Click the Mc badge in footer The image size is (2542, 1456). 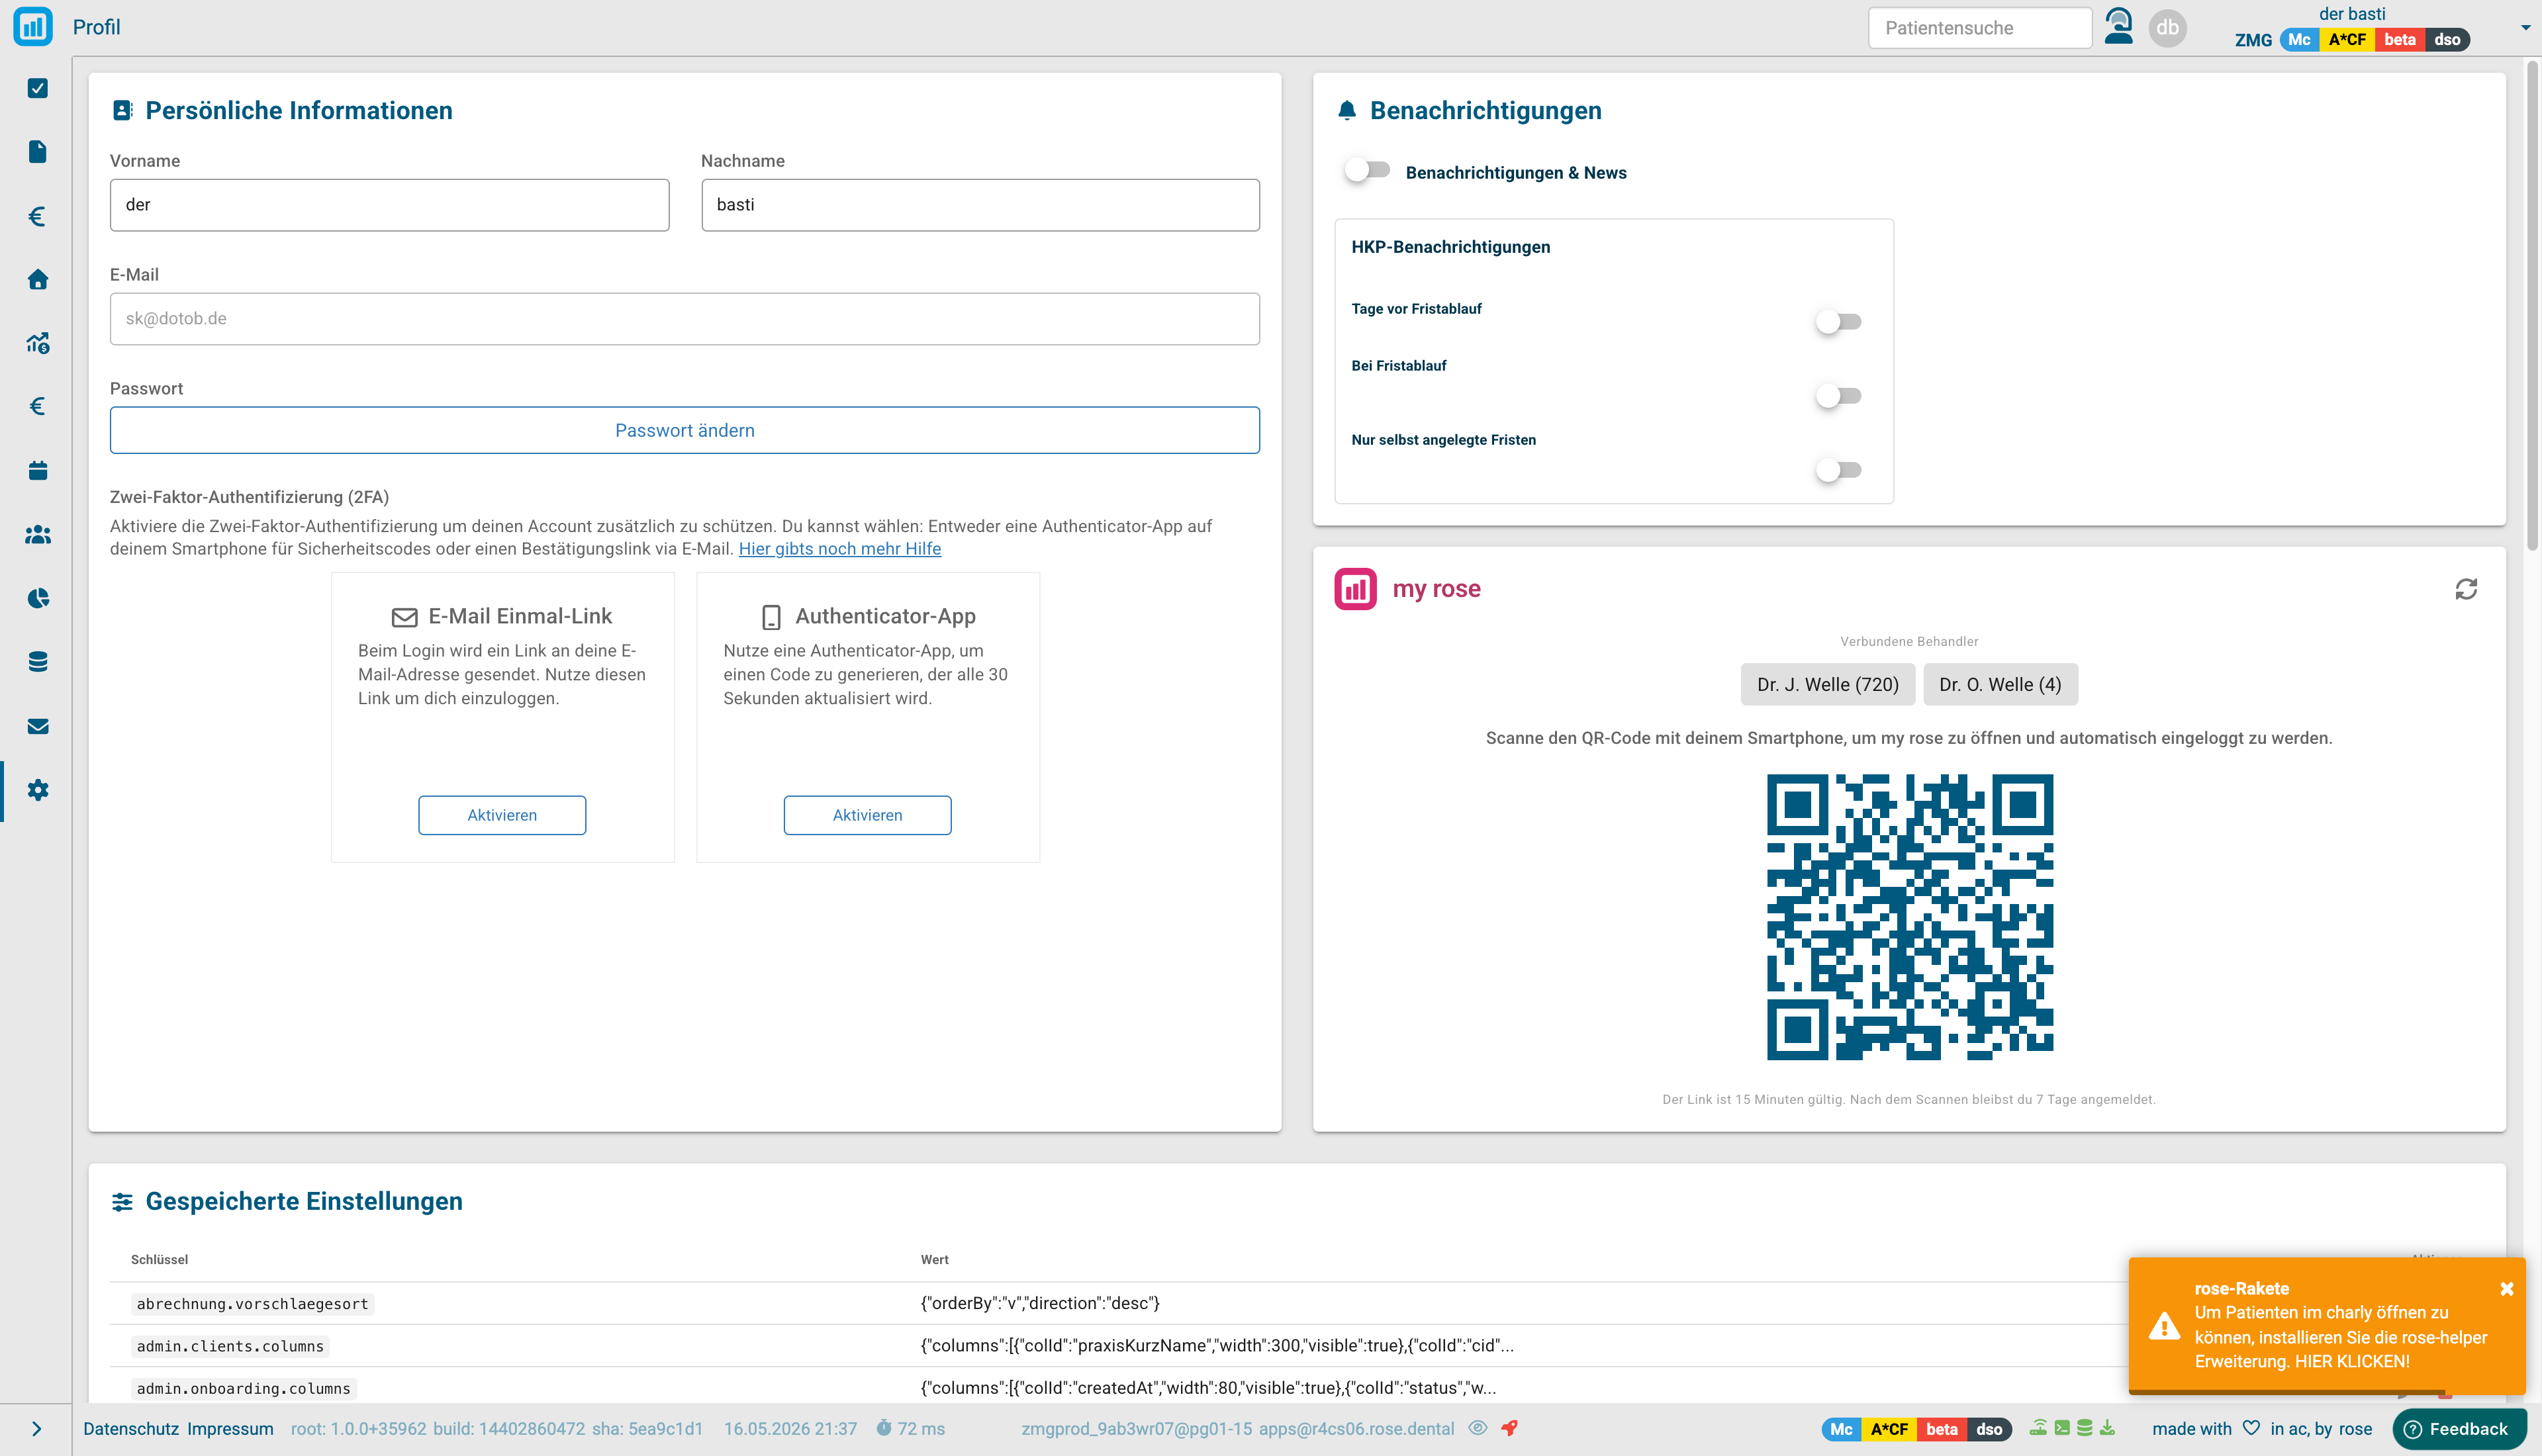[x=1841, y=1429]
